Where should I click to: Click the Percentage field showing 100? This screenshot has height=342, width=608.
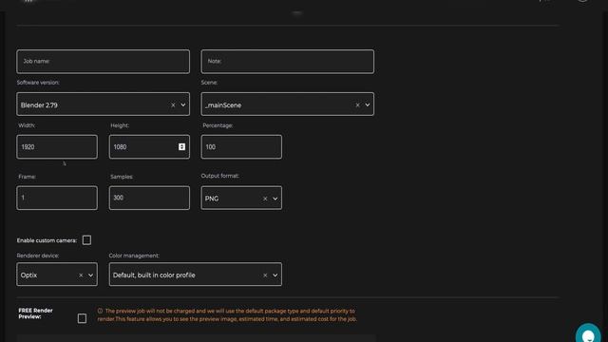[241, 147]
